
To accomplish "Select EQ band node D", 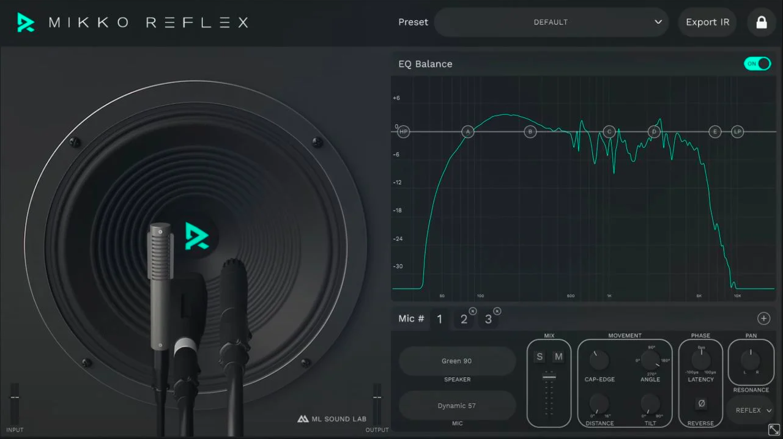I will (654, 131).
